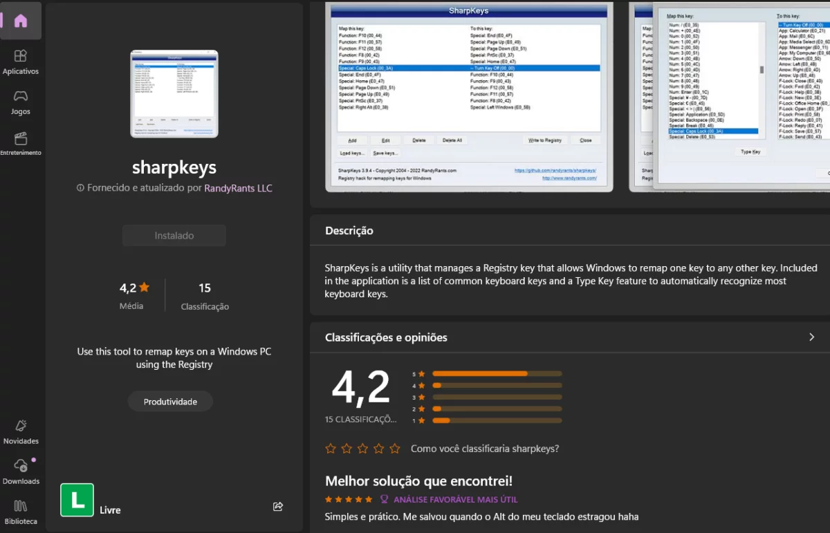Open the Entretenimento section
The height and width of the screenshot is (533, 830).
click(21, 143)
